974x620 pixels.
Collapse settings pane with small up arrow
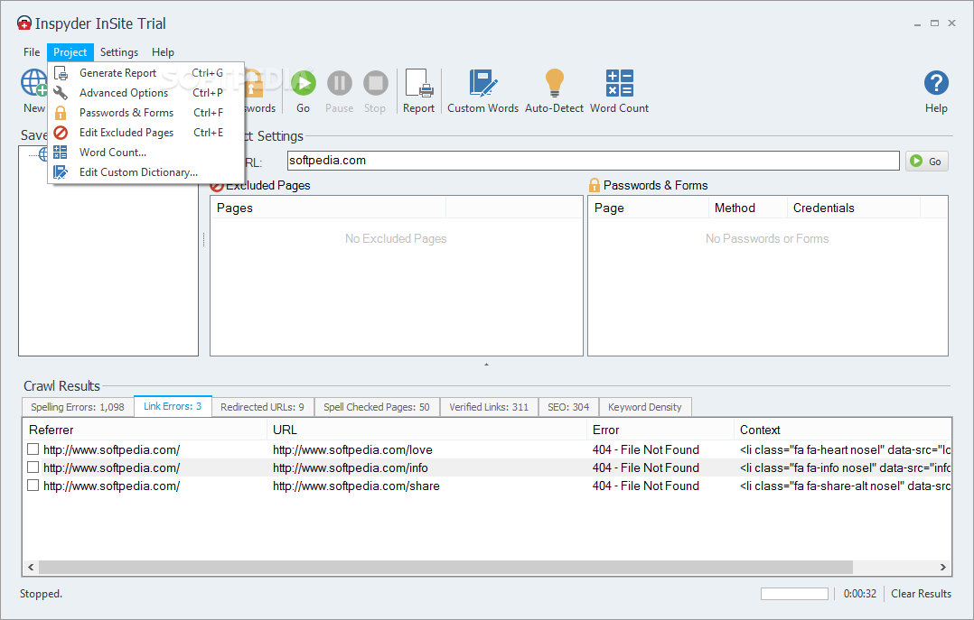click(x=486, y=365)
